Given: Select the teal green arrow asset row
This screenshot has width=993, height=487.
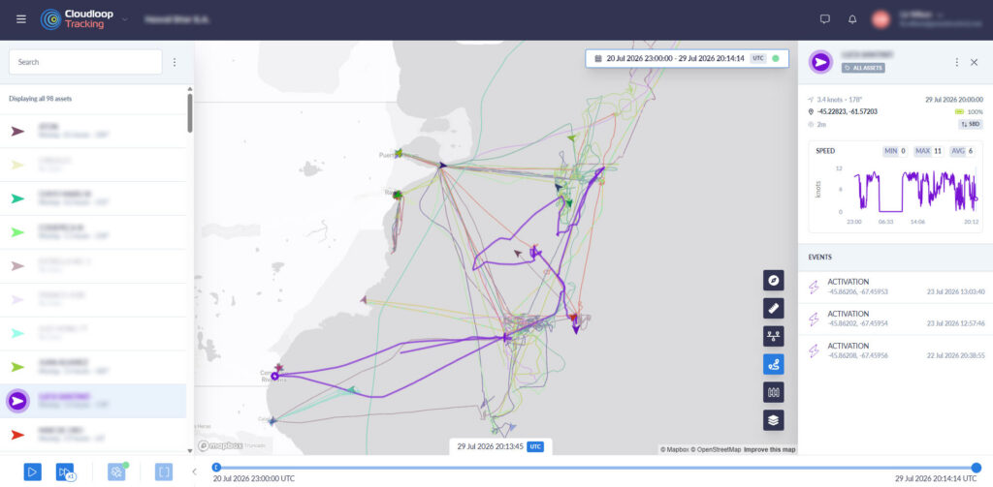Looking at the screenshot, I should point(93,198).
